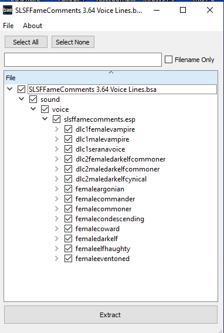Expand the femalecommander folder
224x333 pixels.
[x=56, y=199]
